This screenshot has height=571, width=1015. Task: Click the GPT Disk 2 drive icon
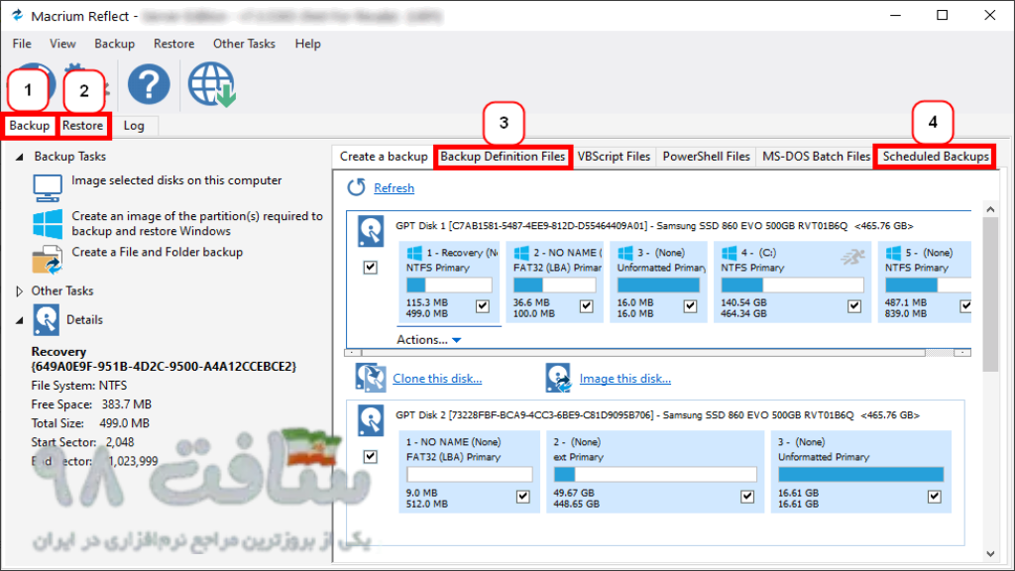(371, 420)
